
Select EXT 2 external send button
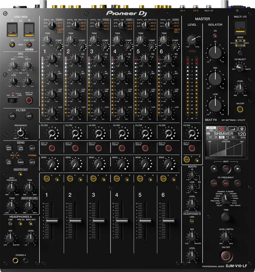point(32,162)
